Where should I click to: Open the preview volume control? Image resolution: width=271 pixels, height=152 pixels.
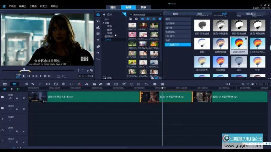49,76
